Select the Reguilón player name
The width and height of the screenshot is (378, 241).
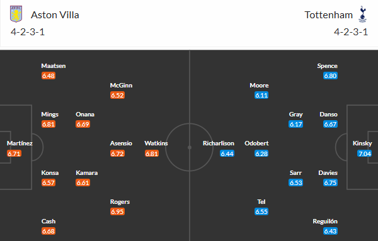coord(325,221)
